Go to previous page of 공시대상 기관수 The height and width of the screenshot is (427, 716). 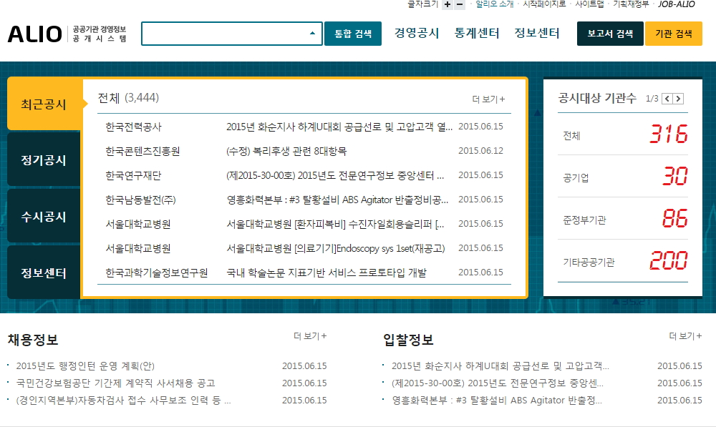(x=667, y=99)
